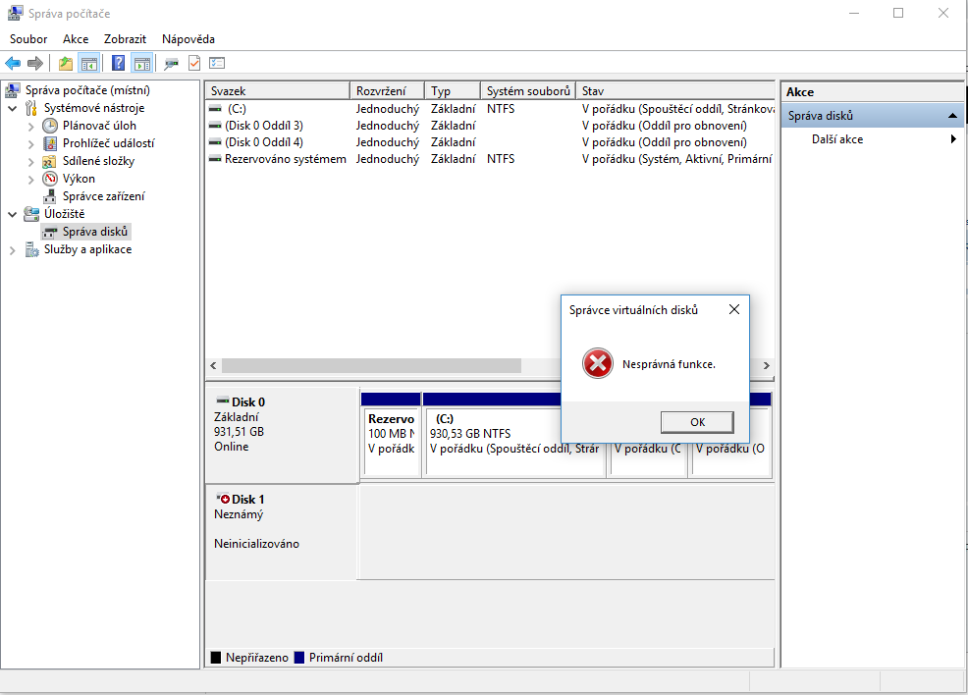Click the Disk 0 drive icon
Screen dimensions: 968x695
coord(222,401)
